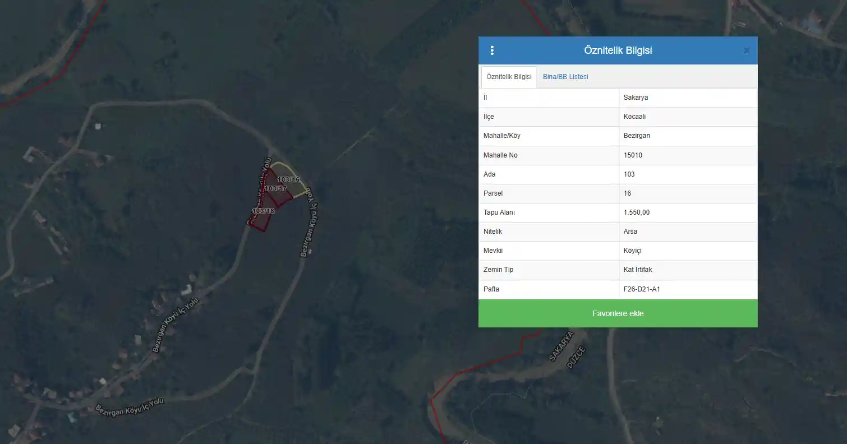This screenshot has width=847, height=444.
Task: Click the Nitelik value Arsa
Action: (630, 232)
